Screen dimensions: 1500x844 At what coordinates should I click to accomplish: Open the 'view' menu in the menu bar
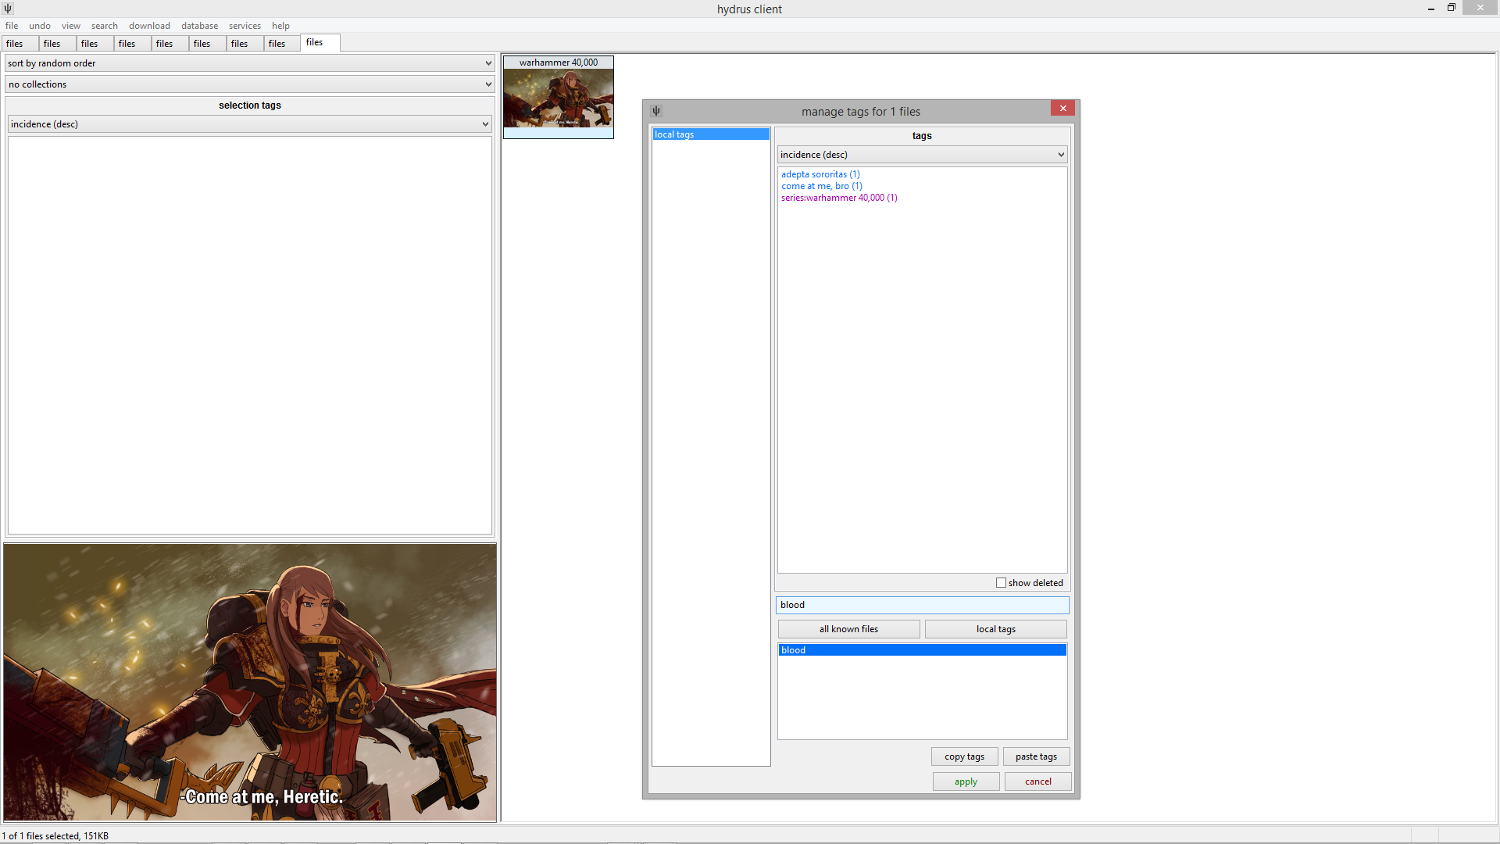click(69, 25)
